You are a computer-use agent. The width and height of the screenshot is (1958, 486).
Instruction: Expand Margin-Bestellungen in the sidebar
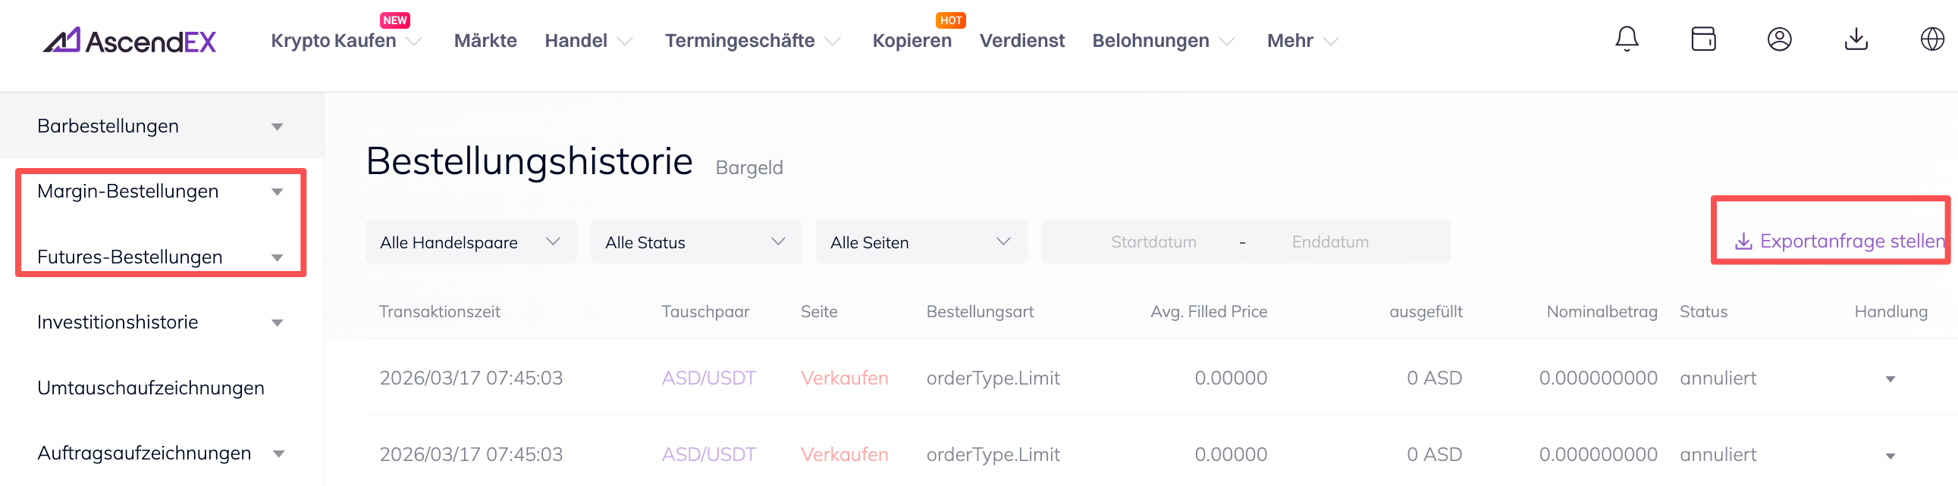tap(278, 192)
